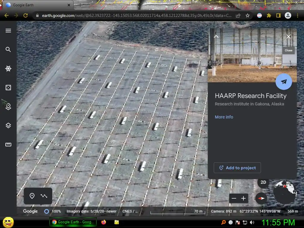
Task: Switch view to 2D
Action: 263,182
